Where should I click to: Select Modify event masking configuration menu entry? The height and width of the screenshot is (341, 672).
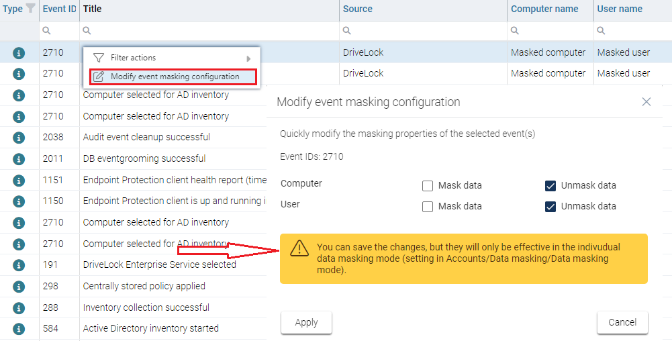tap(174, 77)
